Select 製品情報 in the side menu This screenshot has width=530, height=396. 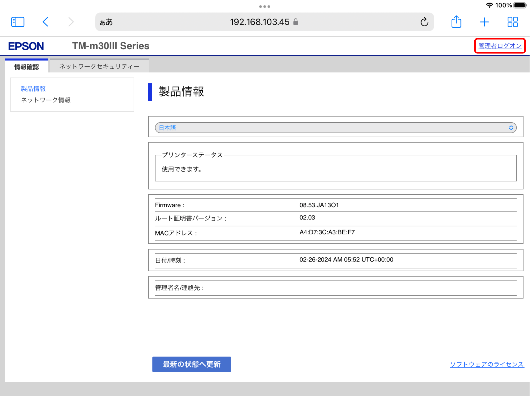click(x=33, y=89)
